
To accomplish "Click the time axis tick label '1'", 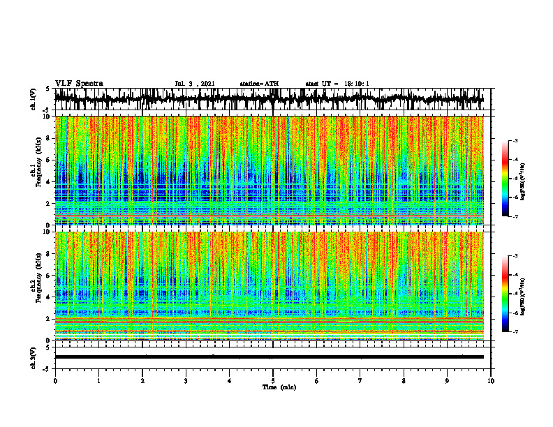I will [x=98, y=381].
